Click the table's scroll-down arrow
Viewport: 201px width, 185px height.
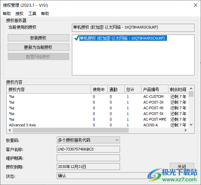point(191,125)
